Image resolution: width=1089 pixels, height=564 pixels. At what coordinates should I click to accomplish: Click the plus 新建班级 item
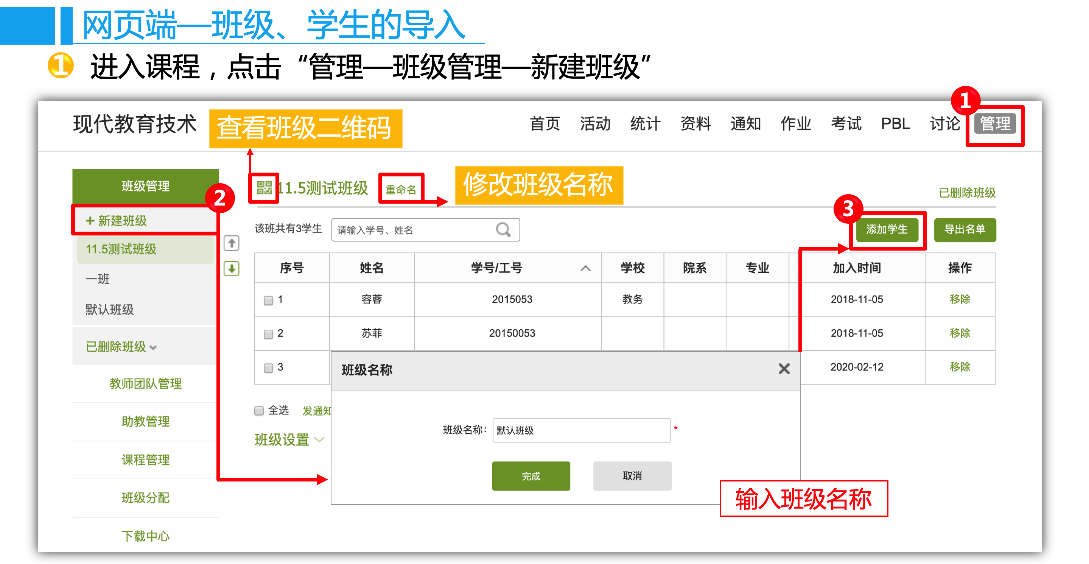point(117,220)
